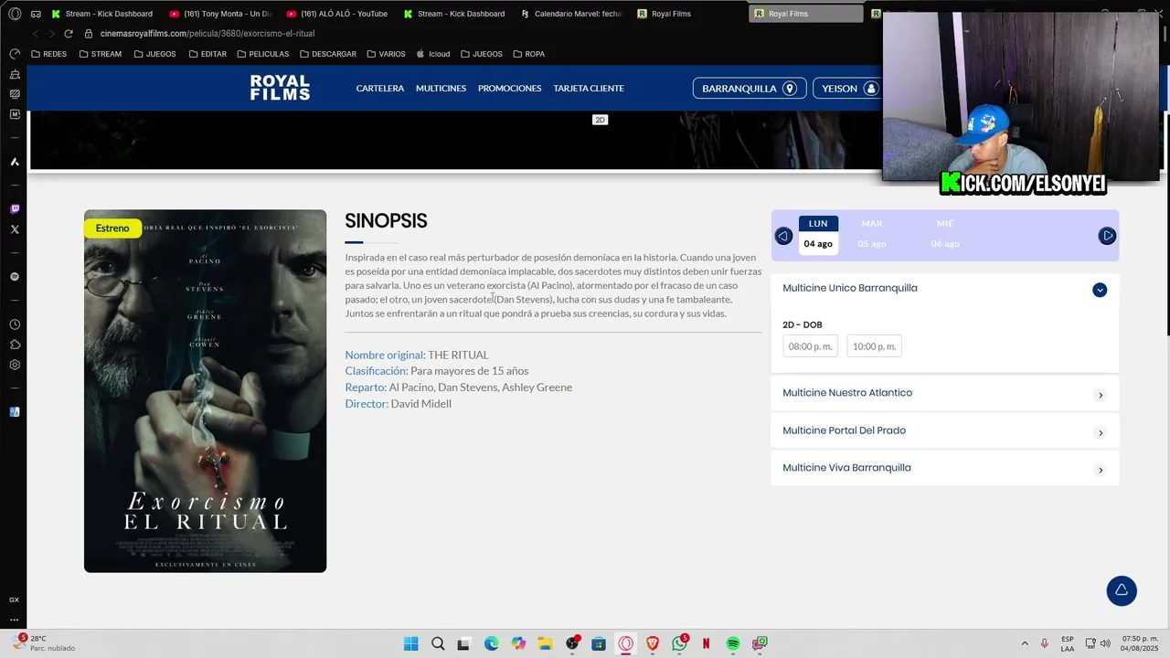Screen dimensions: 1170x658
Task: Choose the 10:00 p.m. showtime
Action: [874, 346]
